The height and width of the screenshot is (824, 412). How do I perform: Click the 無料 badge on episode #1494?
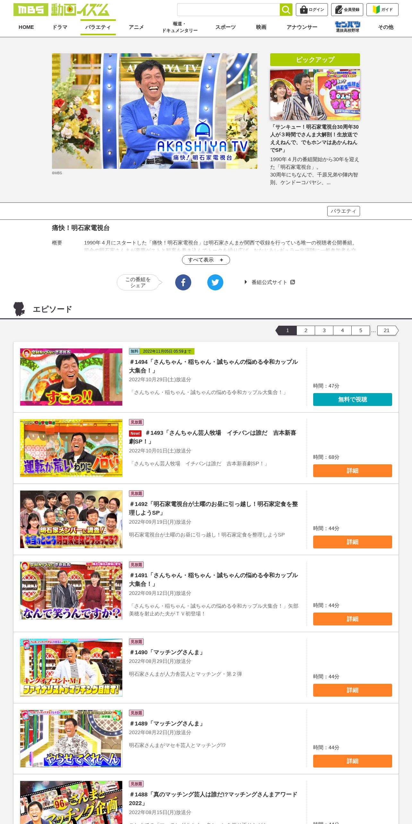click(134, 351)
